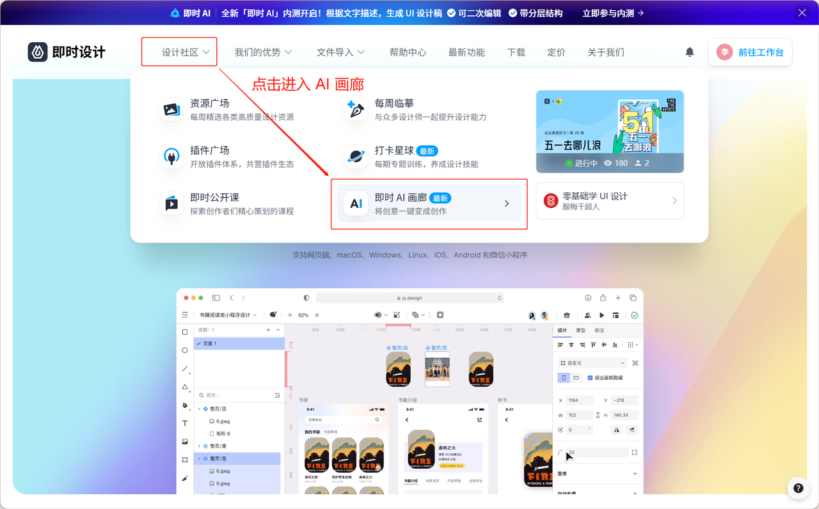
Task: Open the 下载 page
Action: click(516, 52)
